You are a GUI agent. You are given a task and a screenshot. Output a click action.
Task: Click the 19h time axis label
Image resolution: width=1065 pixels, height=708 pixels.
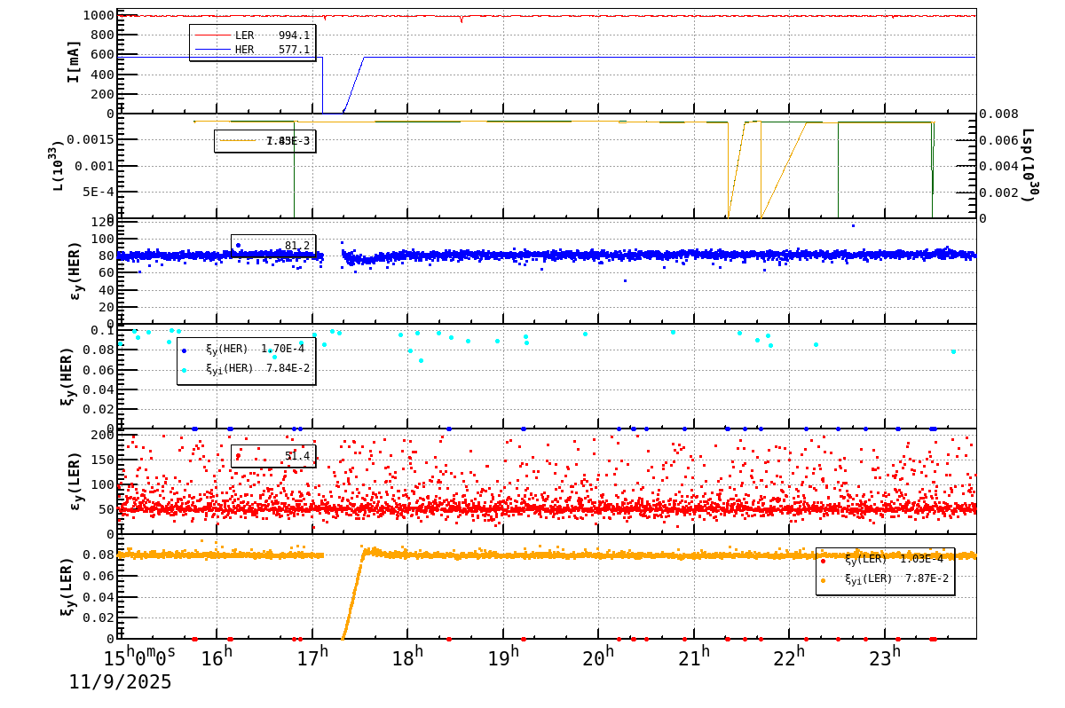(503, 658)
